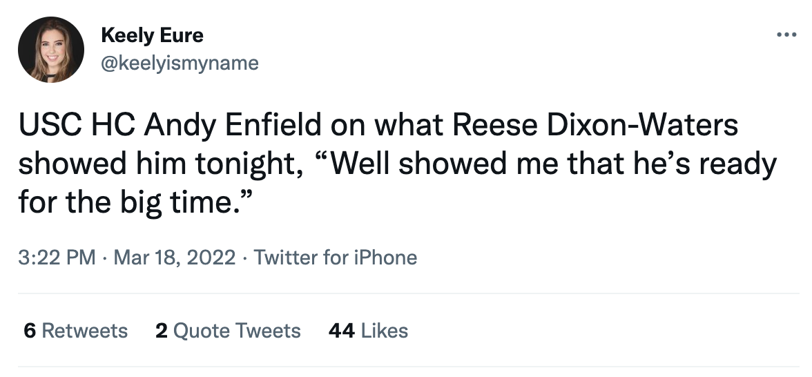Image resolution: width=812 pixels, height=377 pixels.
Task: Click the number 2 beside Quote Tweets
Action: [x=162, y=331]
